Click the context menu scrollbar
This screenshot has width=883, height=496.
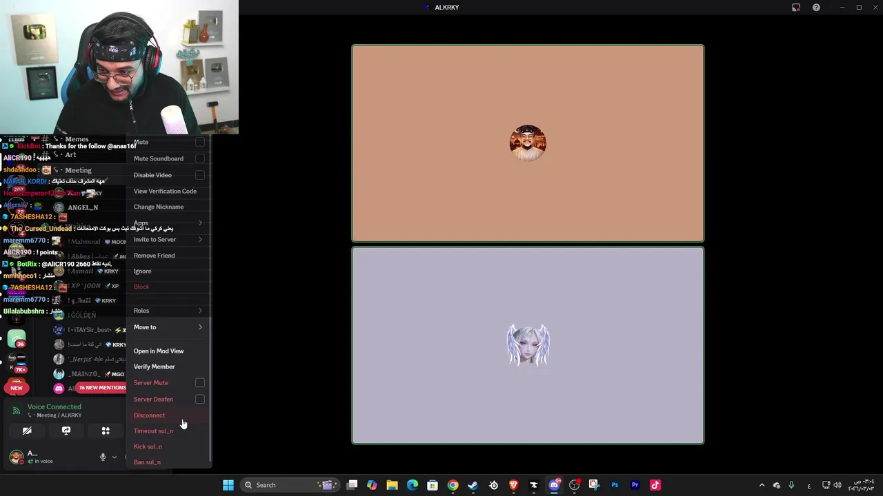210,389
